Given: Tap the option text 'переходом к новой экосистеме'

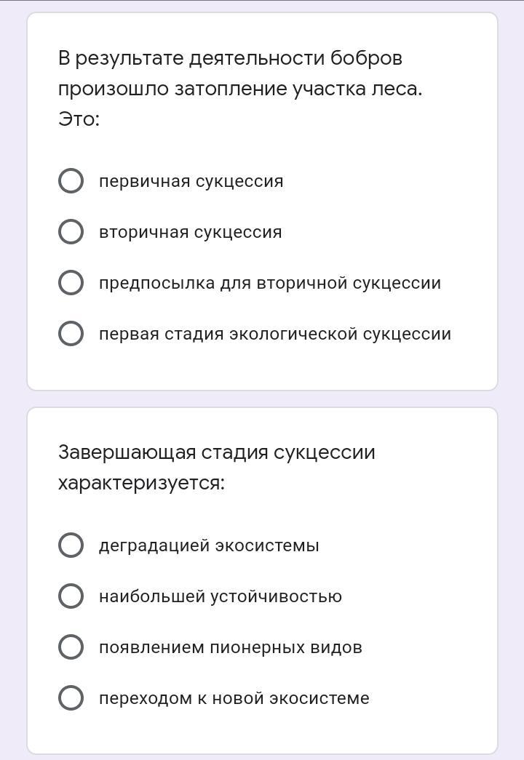Looking at the screenshot, I should coord(234,698).
